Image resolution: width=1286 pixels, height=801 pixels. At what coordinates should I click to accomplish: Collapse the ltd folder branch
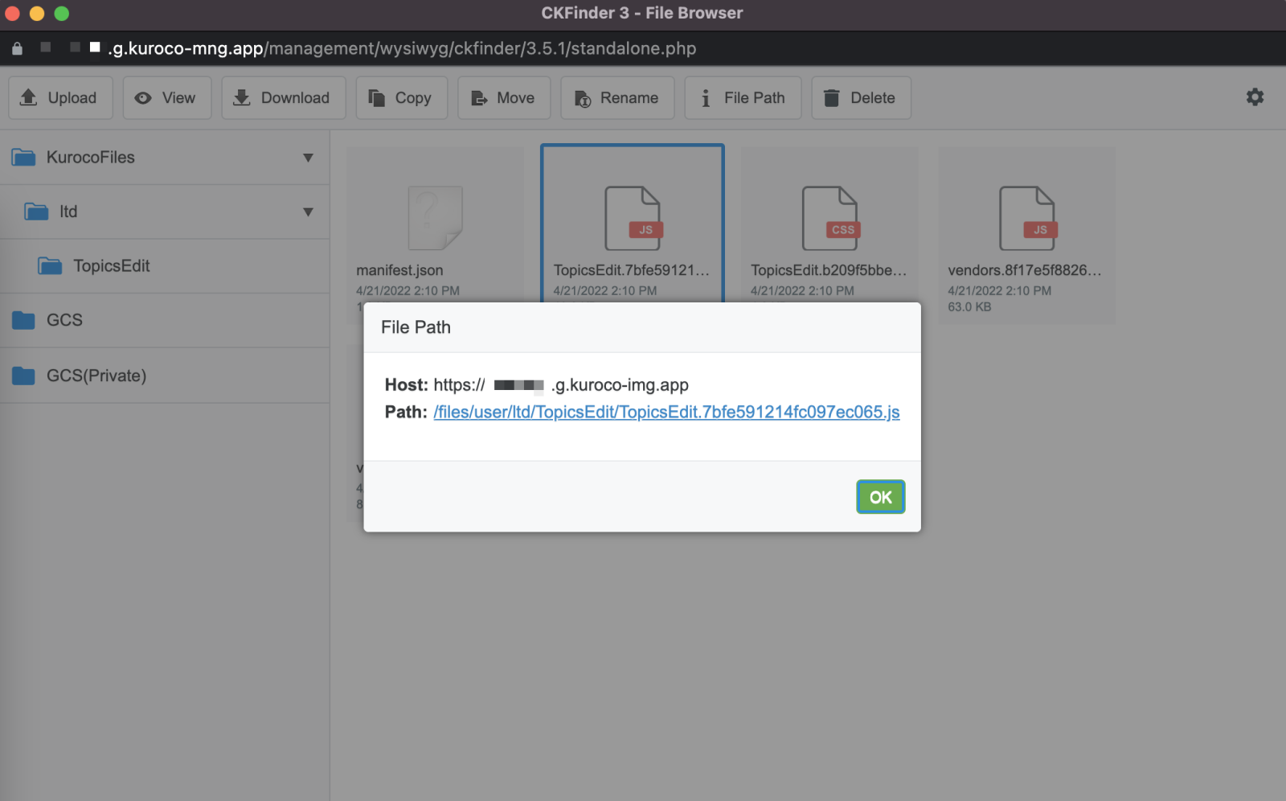(x=308, y=212)
